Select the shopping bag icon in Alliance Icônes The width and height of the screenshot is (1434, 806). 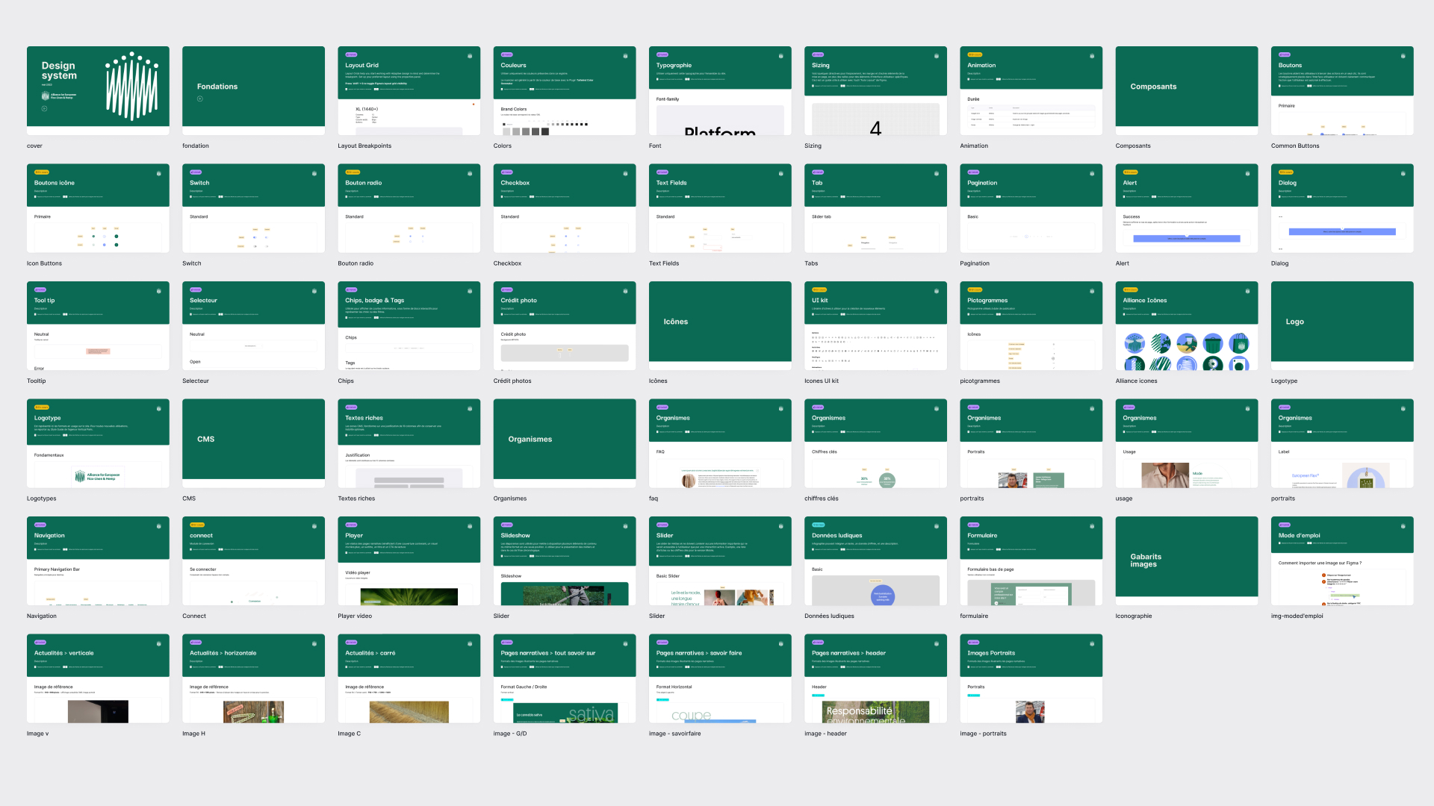(x=1239, y=343)
